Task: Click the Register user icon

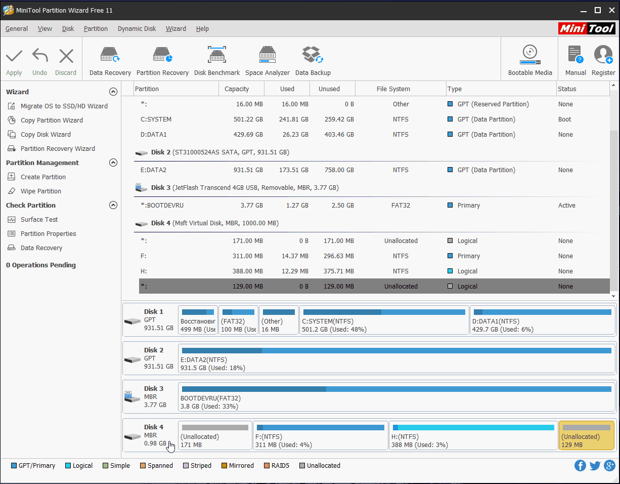Action: (x=603, y=54)
